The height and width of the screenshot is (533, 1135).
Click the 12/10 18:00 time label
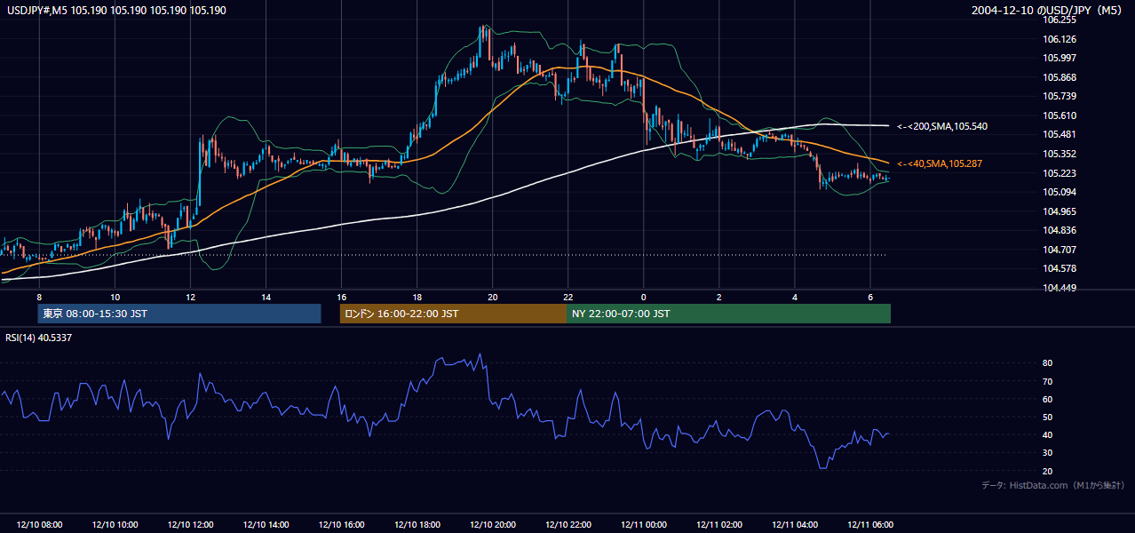(x=417, y=524)
